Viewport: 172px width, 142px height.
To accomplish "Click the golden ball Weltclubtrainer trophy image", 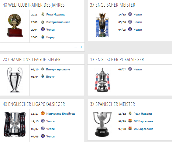I will (15, 25).
